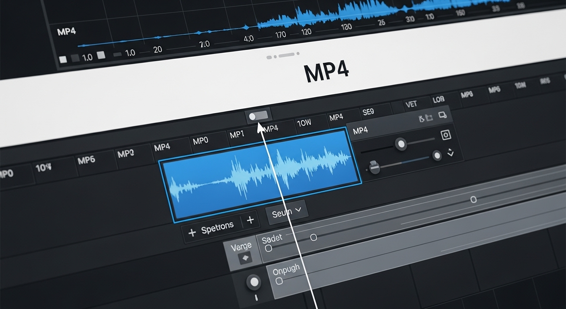Click the square record icon in MP4 panel

click(446, 135)
